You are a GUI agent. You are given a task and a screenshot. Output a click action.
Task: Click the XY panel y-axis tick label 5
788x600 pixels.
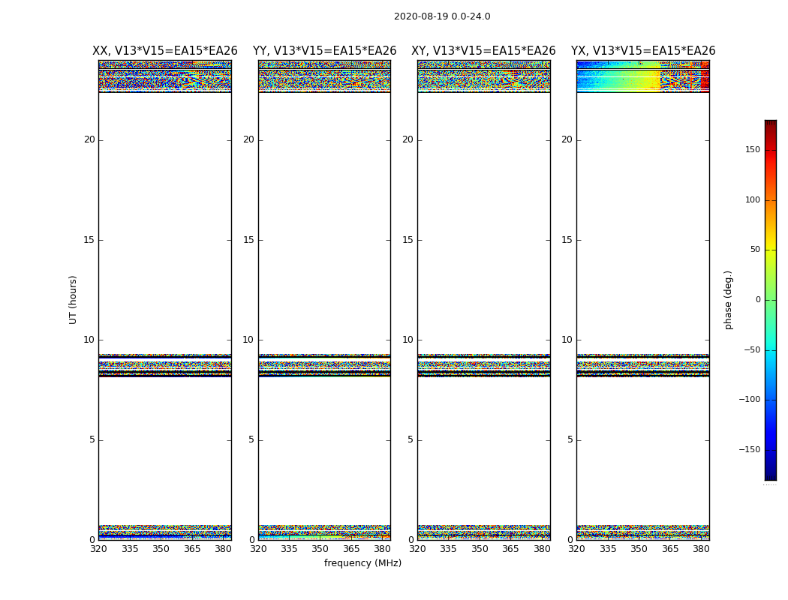tap(411, 439)
